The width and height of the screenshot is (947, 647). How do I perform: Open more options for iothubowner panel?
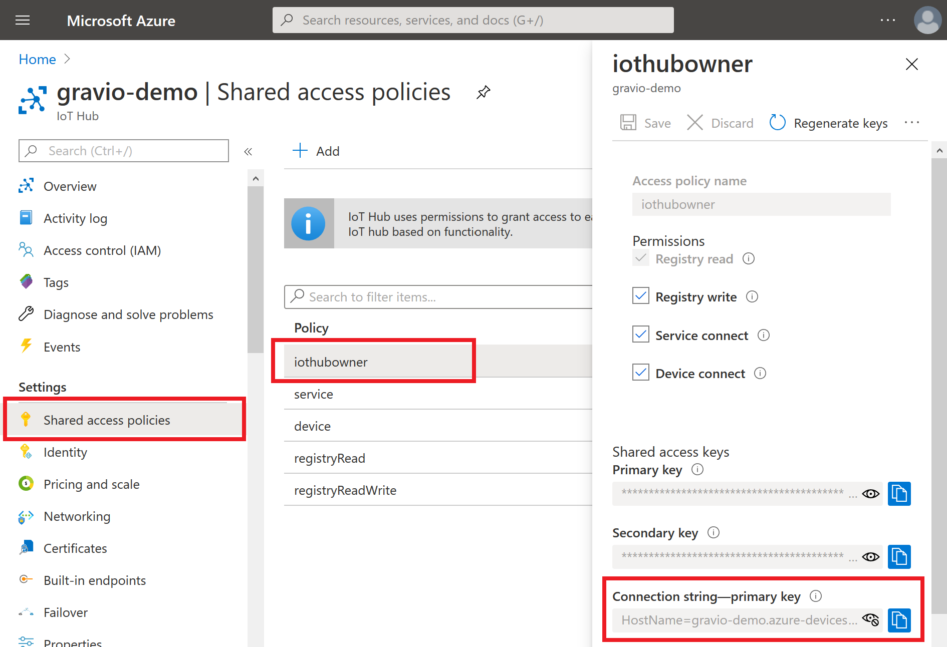912,123
